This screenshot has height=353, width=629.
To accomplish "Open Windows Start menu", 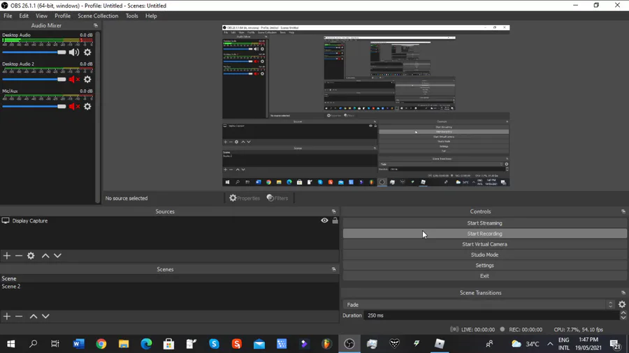I will [10, 344].
